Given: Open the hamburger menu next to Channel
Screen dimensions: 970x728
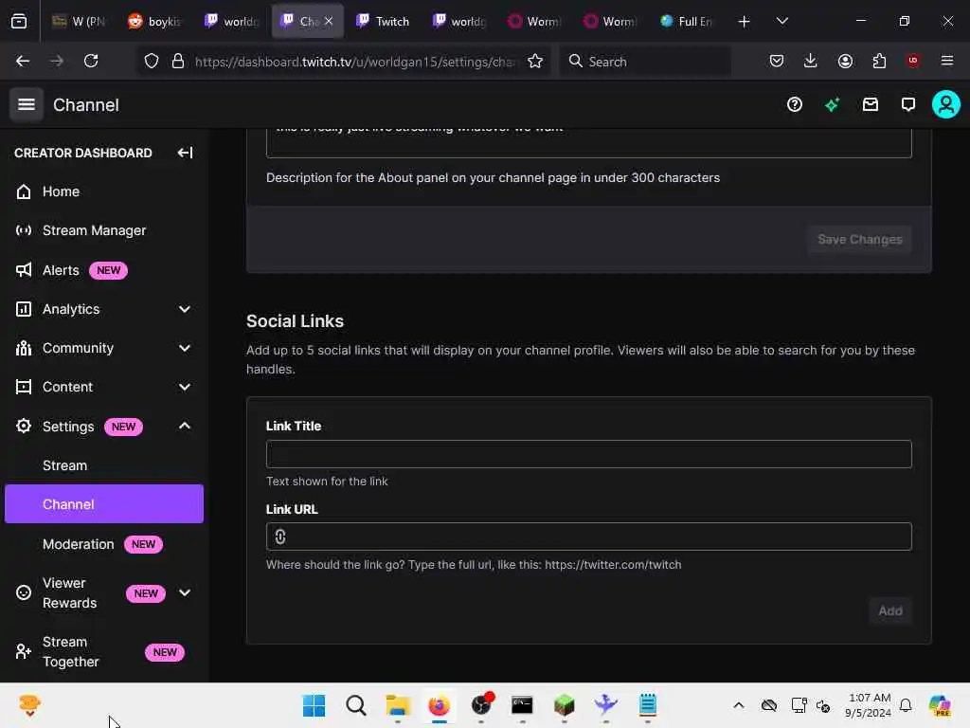Looking at the screenshot, I should click(x=26, y=104).
